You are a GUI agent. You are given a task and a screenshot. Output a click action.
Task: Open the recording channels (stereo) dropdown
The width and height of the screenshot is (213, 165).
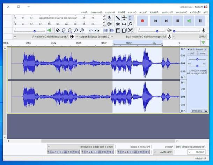(93, 37)
